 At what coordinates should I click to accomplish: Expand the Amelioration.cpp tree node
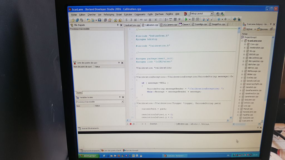coord(245,48)
